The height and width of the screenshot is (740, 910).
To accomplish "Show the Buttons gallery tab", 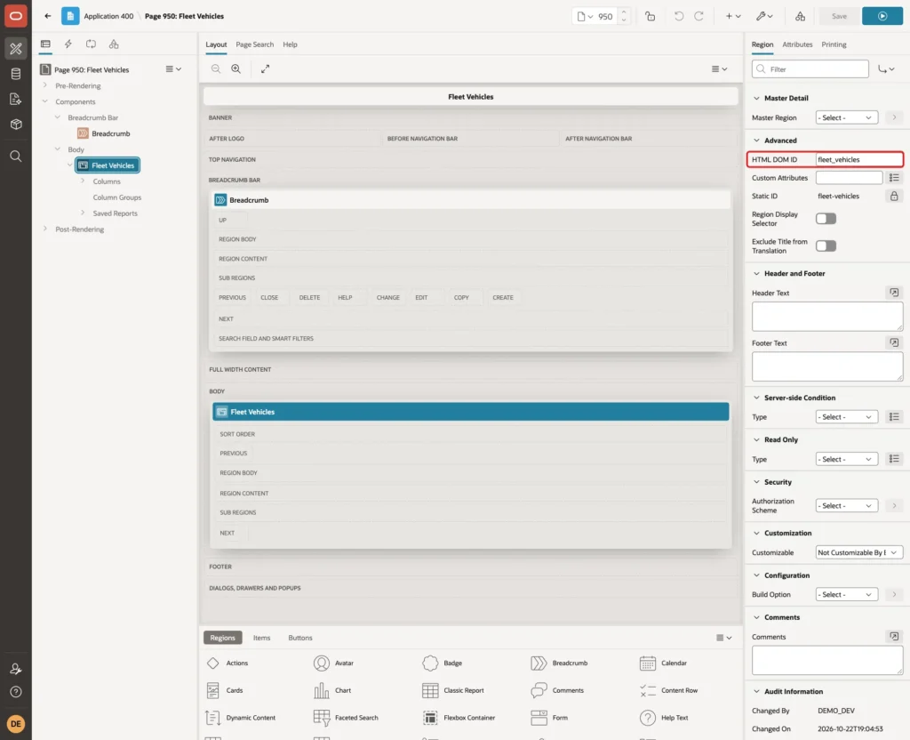I will 300,638.
